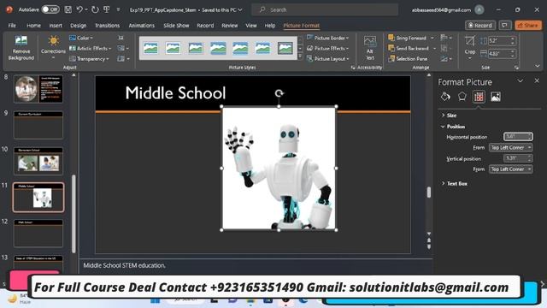Edit the Horizontal position field
This screenshot has height=308, width=547.
(518, 137)
